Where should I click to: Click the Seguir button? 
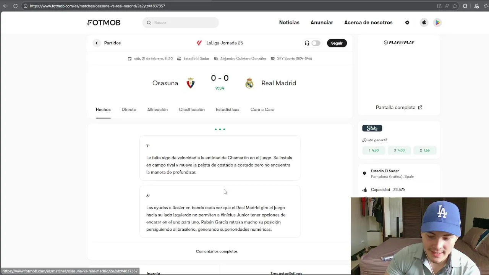coord(337,43)
